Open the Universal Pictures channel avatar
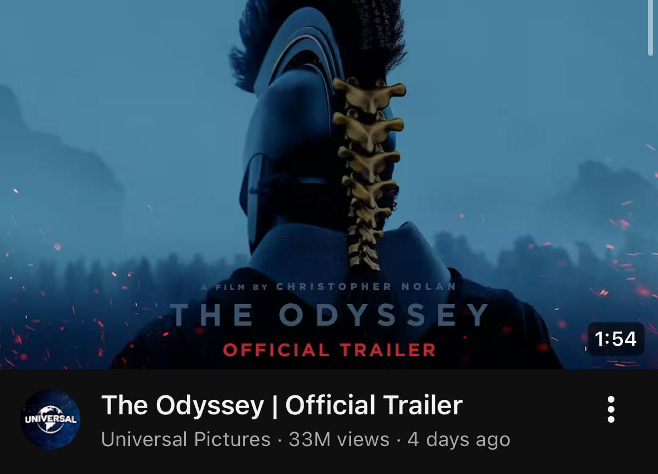Image resolution: width=658 pixels, height=474 pixels. click(x=50, y=419)
